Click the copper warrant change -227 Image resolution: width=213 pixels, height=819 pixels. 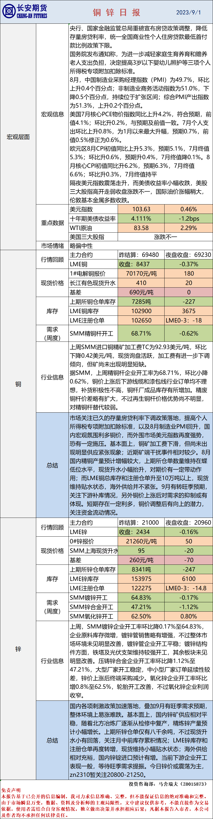(x=189, y=302)
